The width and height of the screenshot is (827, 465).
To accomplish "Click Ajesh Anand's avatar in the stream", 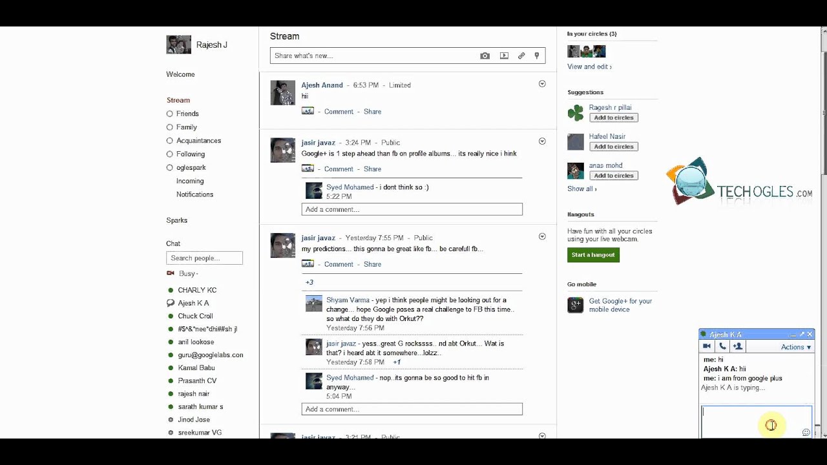I will [x=283, y=93].
